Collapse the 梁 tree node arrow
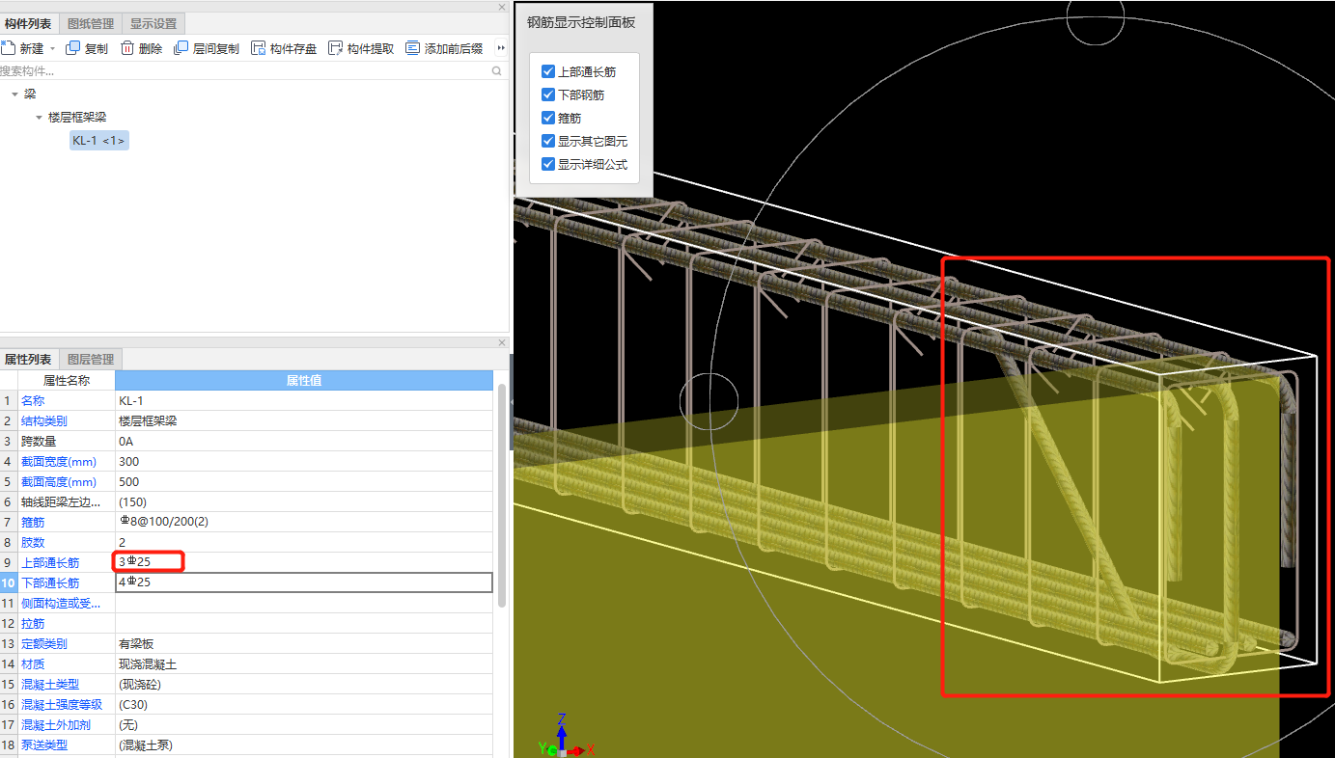Screen dimensions: 1335x758 (14, 95)
